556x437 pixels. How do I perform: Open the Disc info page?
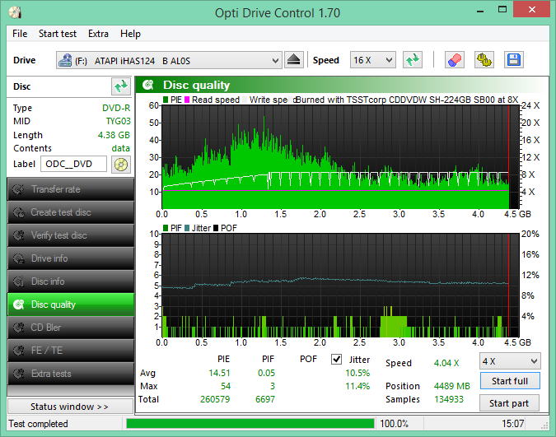[71, 281]
